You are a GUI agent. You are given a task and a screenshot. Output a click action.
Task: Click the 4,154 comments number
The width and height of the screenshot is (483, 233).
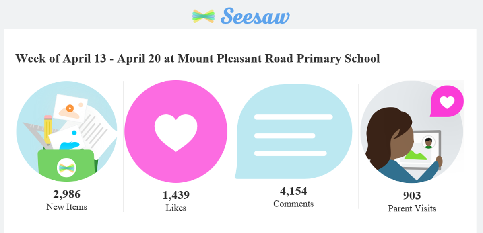(x=293, y=191)
